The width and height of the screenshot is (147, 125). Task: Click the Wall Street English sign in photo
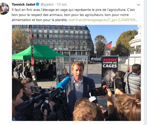(61, 49)
